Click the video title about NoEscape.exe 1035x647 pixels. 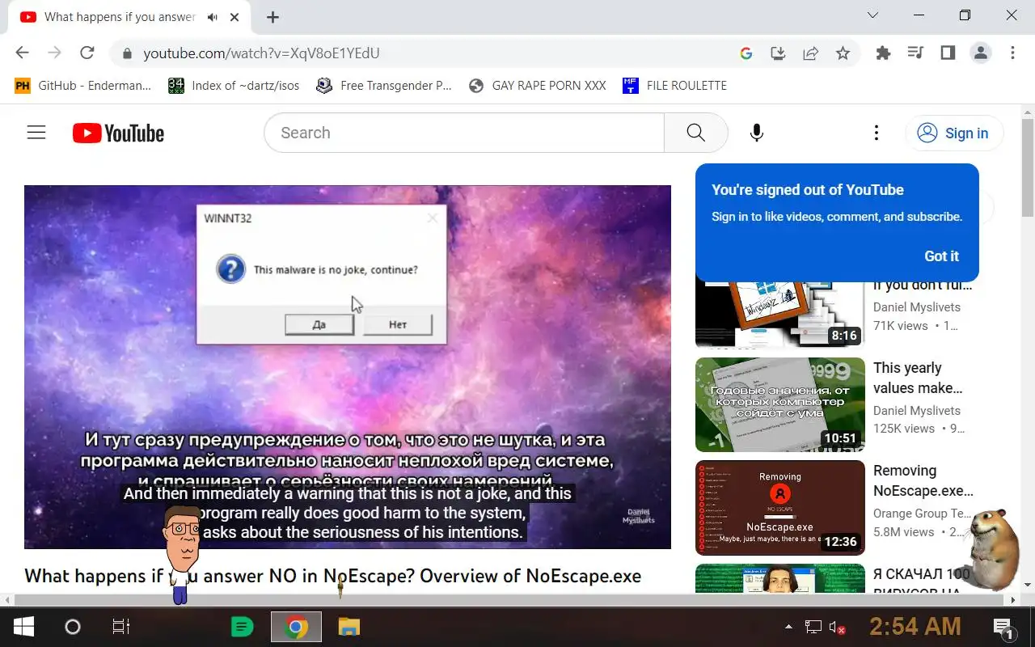tap(332, 576)
